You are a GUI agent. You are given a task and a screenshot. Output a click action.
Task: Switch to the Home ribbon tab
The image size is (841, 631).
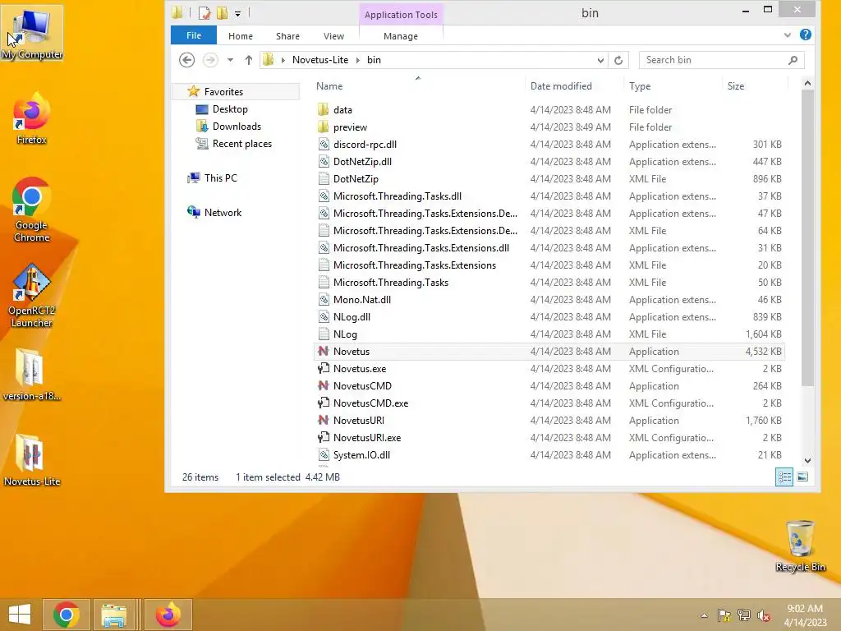(x=241, y=36)
